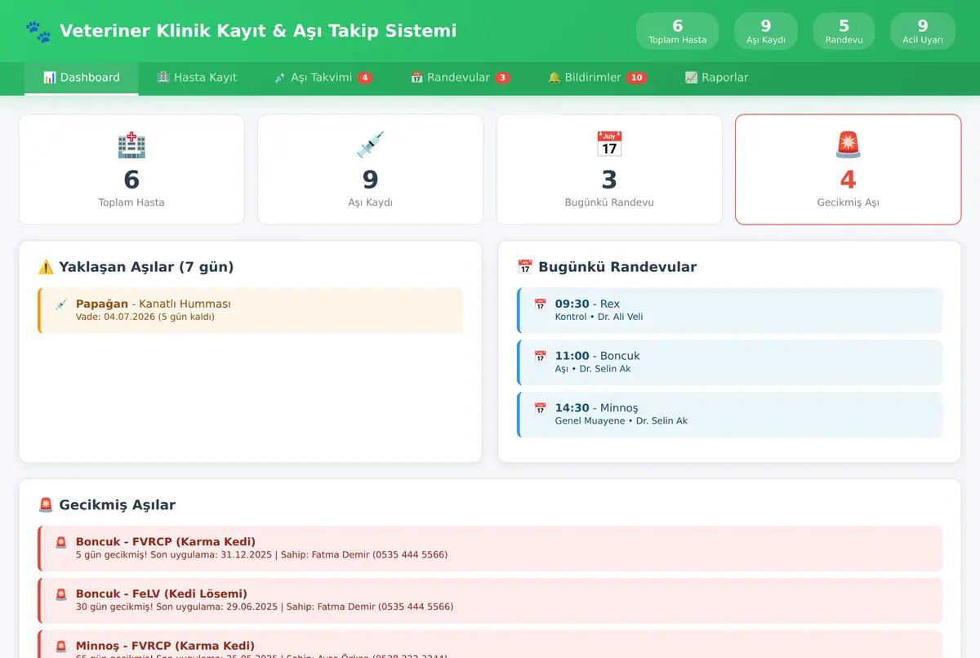The image size is (980, 658).
Task: Click the syringe icon beside Papağan
Action: pyautogui.click(x=60, y=305)
